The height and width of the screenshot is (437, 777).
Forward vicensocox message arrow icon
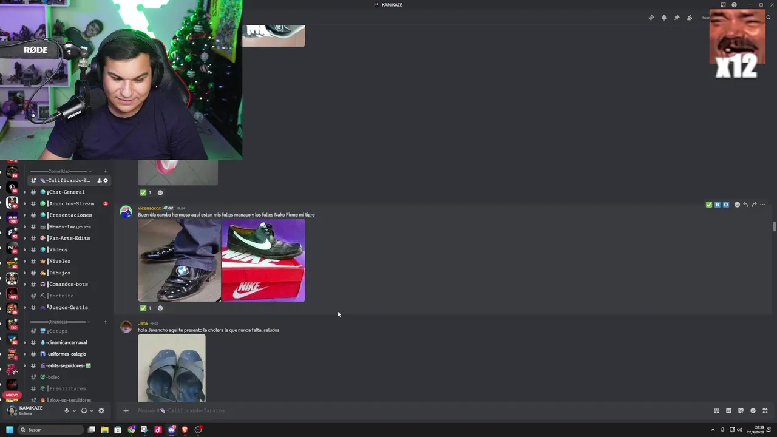pos(754,205)
